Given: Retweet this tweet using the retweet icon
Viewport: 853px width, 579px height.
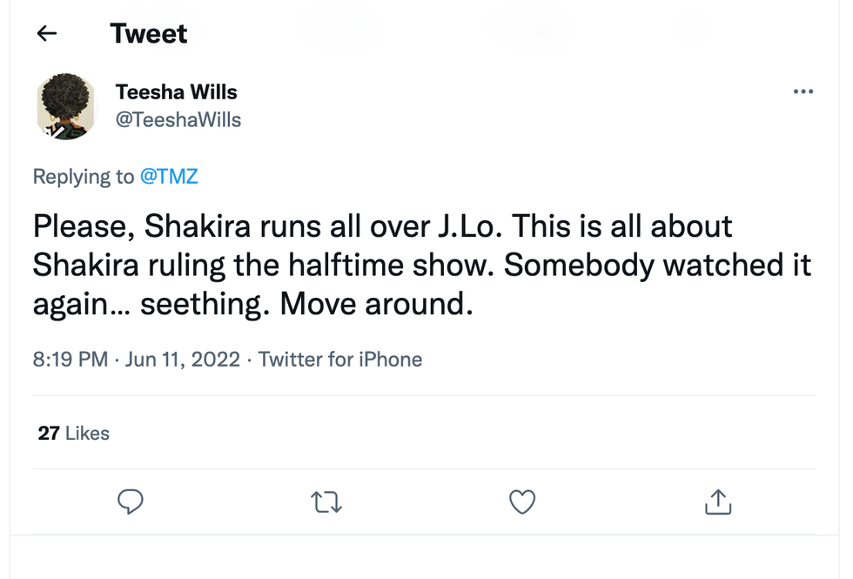Looking at the screenshot, I should pos(326,502).
